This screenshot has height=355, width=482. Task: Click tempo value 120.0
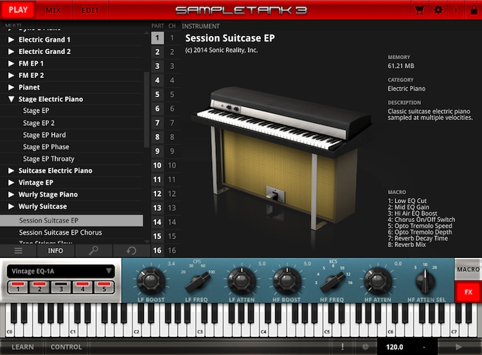(395, 347)
